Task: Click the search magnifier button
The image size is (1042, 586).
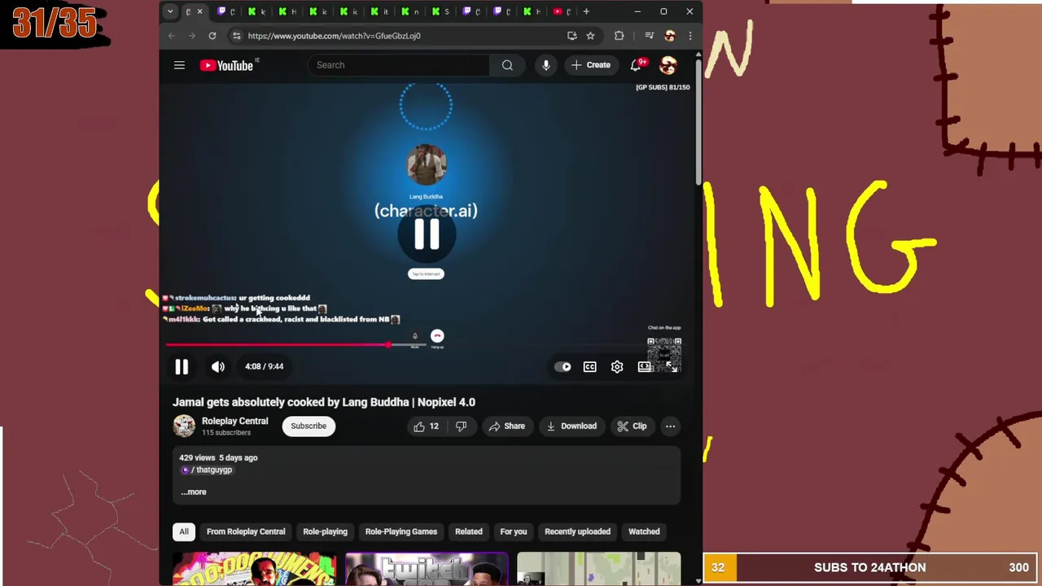Action: pyautogui.click(x=507, y=65)
